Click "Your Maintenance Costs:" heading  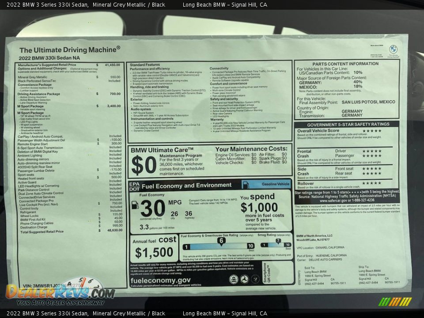pos(251,149)
